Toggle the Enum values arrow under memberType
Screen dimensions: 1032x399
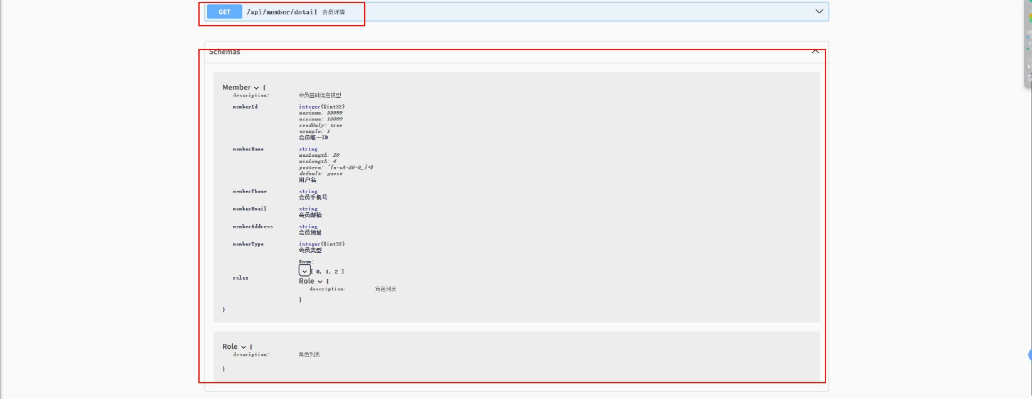[304, 271]
